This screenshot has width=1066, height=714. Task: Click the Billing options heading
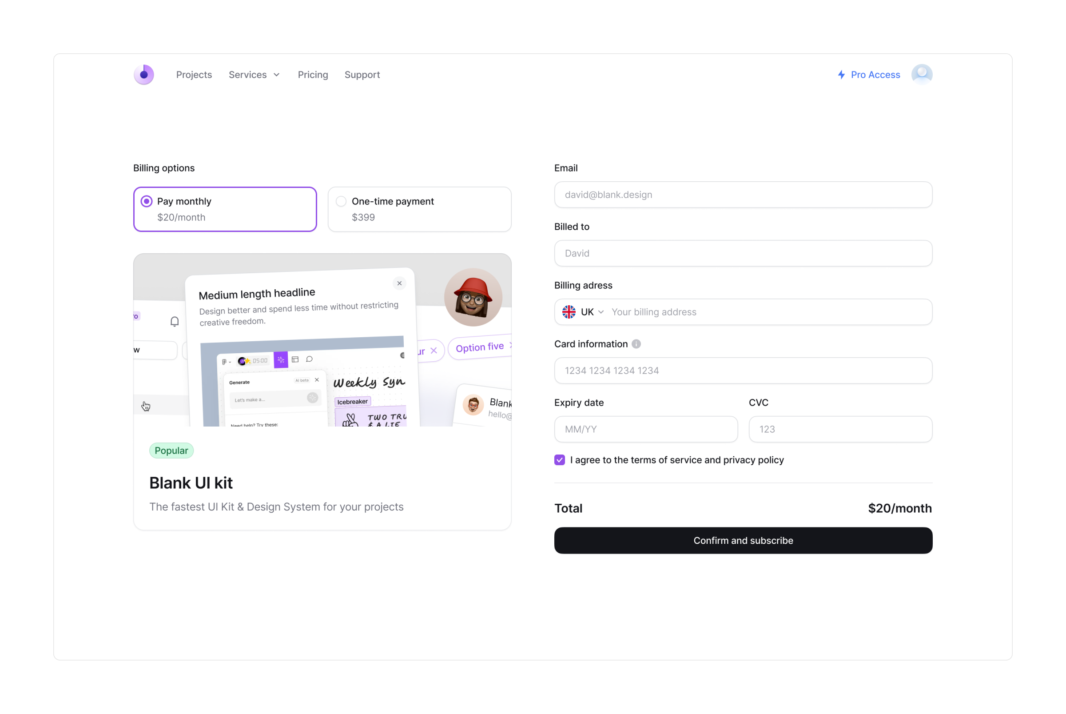tap(164, 168)
